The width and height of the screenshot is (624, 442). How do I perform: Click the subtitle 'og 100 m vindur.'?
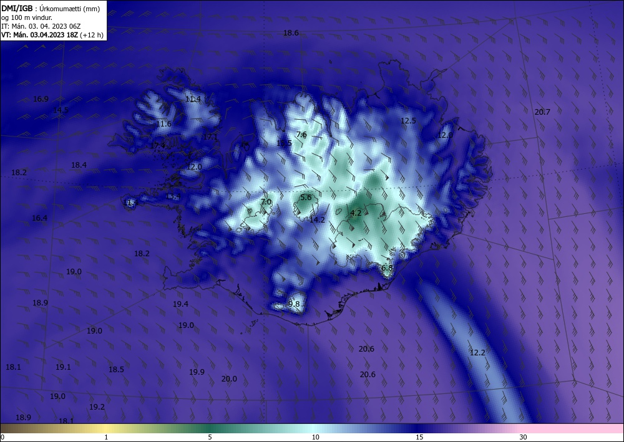pyautogui.click(x=27, y=17)
